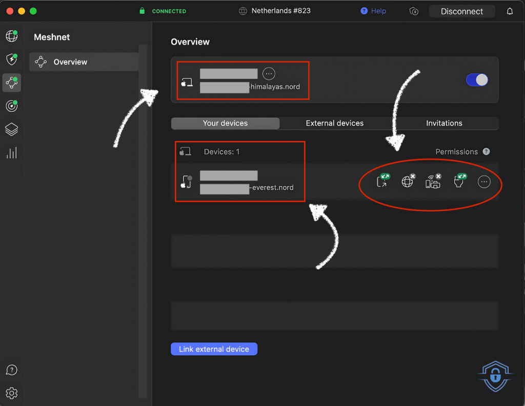Click Link external device button
The height and width of the screenshot is (406, 525).
214,349
